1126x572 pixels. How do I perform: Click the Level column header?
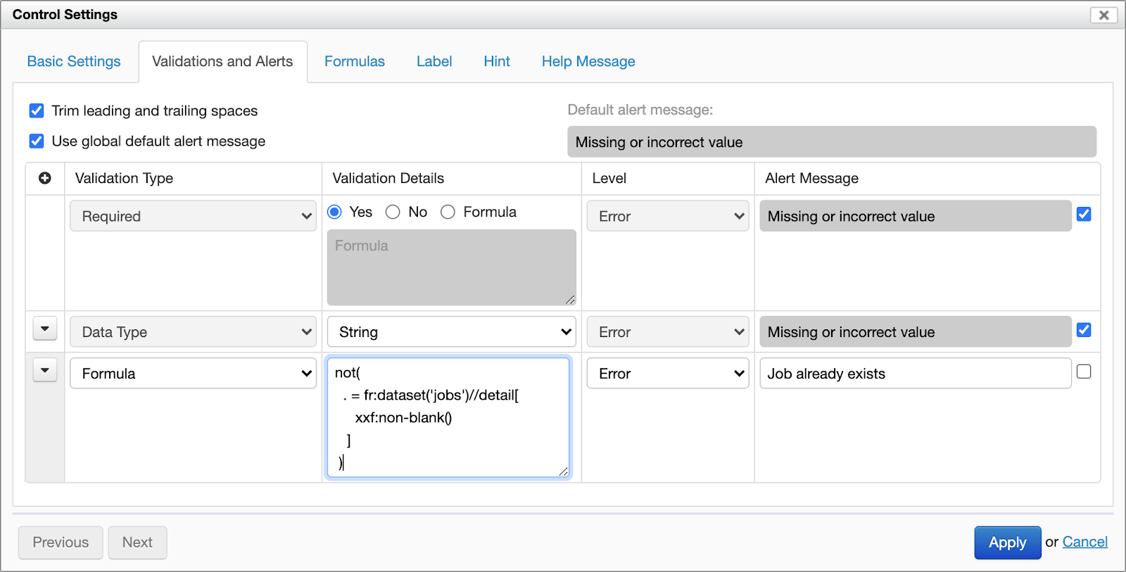(x=609, y=178)
